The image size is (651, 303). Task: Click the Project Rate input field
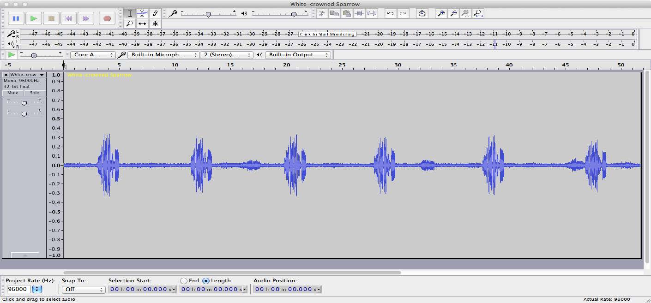(18, 289)
